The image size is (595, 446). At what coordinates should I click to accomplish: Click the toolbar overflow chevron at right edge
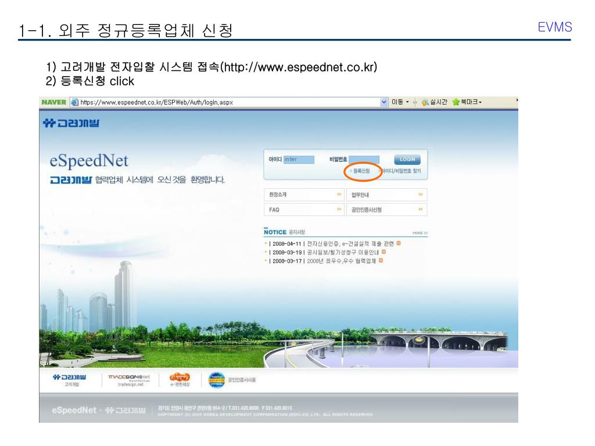click(517, 100)
